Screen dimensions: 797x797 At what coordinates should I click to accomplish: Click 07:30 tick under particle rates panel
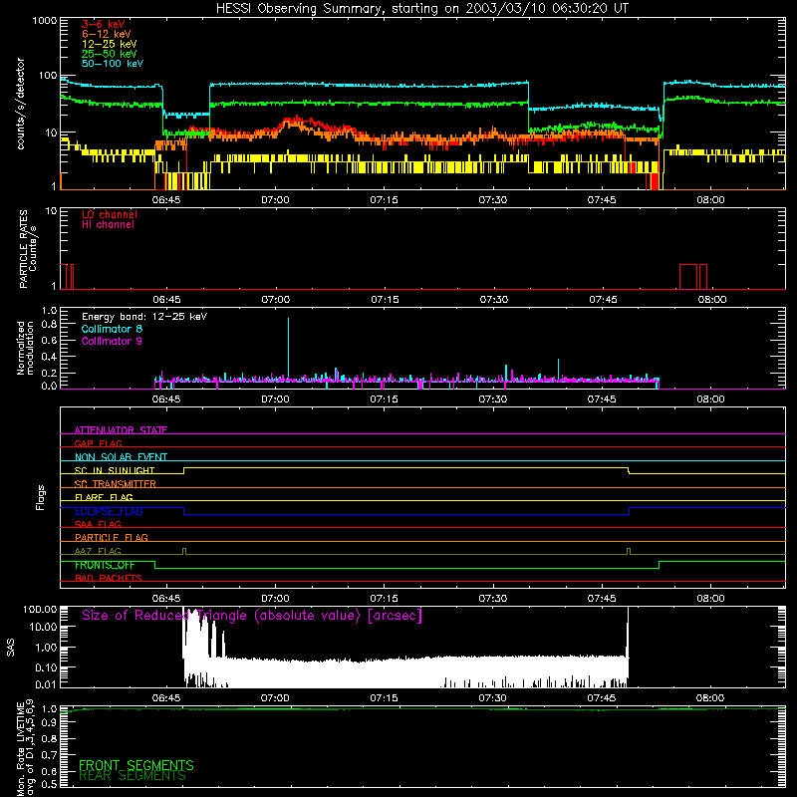493,300
